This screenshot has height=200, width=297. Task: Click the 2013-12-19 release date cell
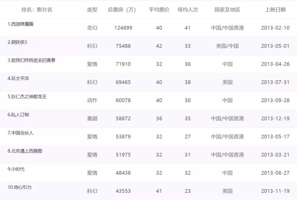click(x=275, y=119)
